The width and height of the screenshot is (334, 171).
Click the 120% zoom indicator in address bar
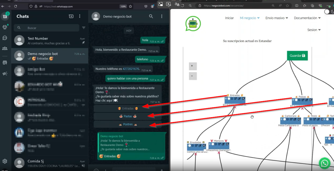[x=123, y=7]
